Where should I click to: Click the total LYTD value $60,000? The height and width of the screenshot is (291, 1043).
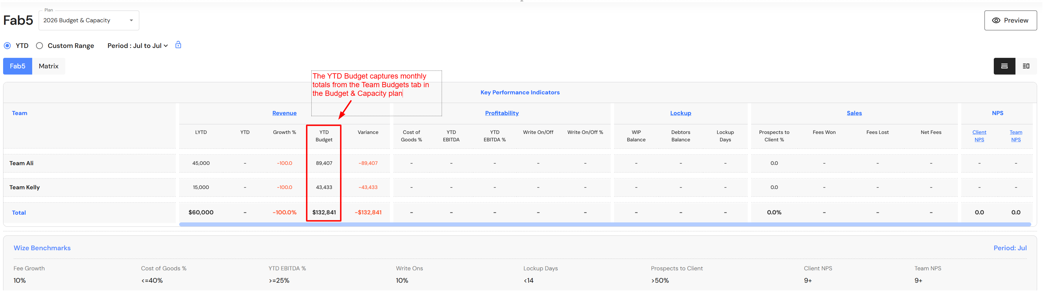click(x=201, y=212)
